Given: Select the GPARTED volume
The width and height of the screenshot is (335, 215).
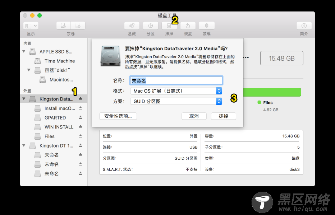Looking at the screenshot, I should click(55, 118).
